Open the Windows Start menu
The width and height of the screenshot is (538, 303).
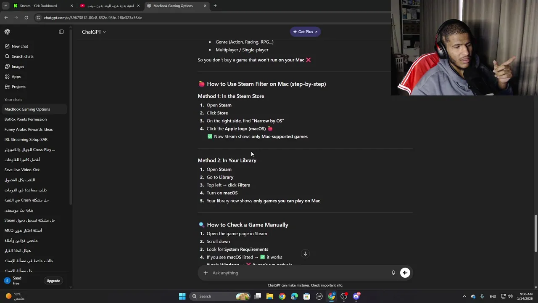click(x=182, y=296)
